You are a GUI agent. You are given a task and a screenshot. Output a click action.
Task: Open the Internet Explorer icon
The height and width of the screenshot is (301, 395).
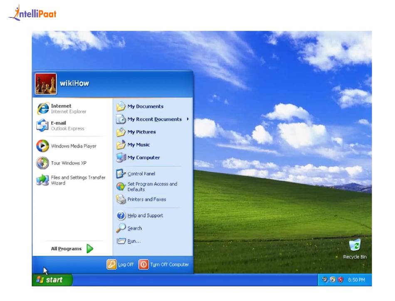(43, 109)
